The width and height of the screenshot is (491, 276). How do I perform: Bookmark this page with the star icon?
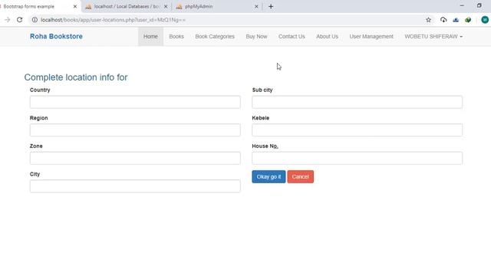(428, 20)
